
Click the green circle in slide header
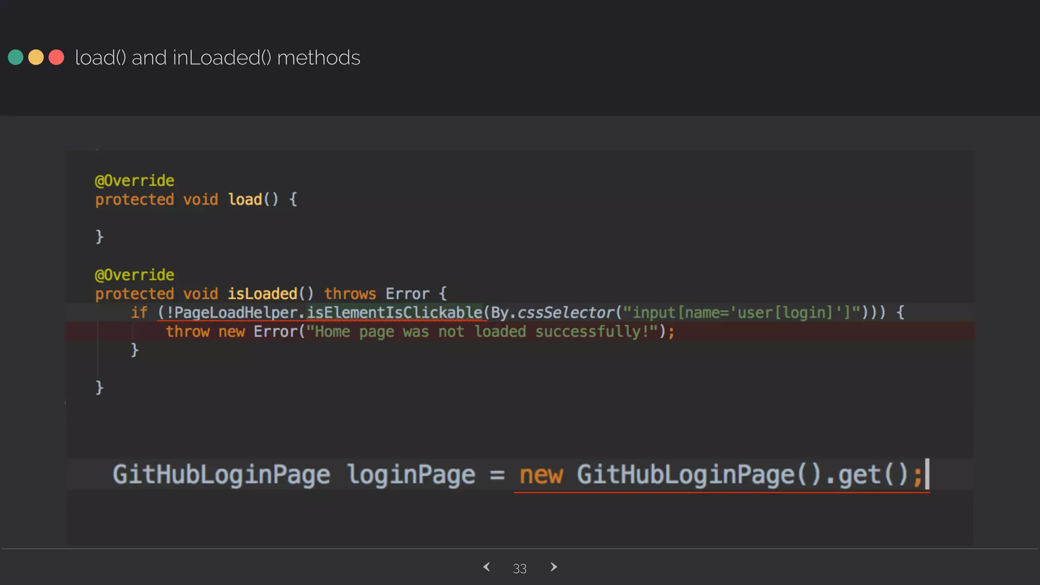(16, 57)
